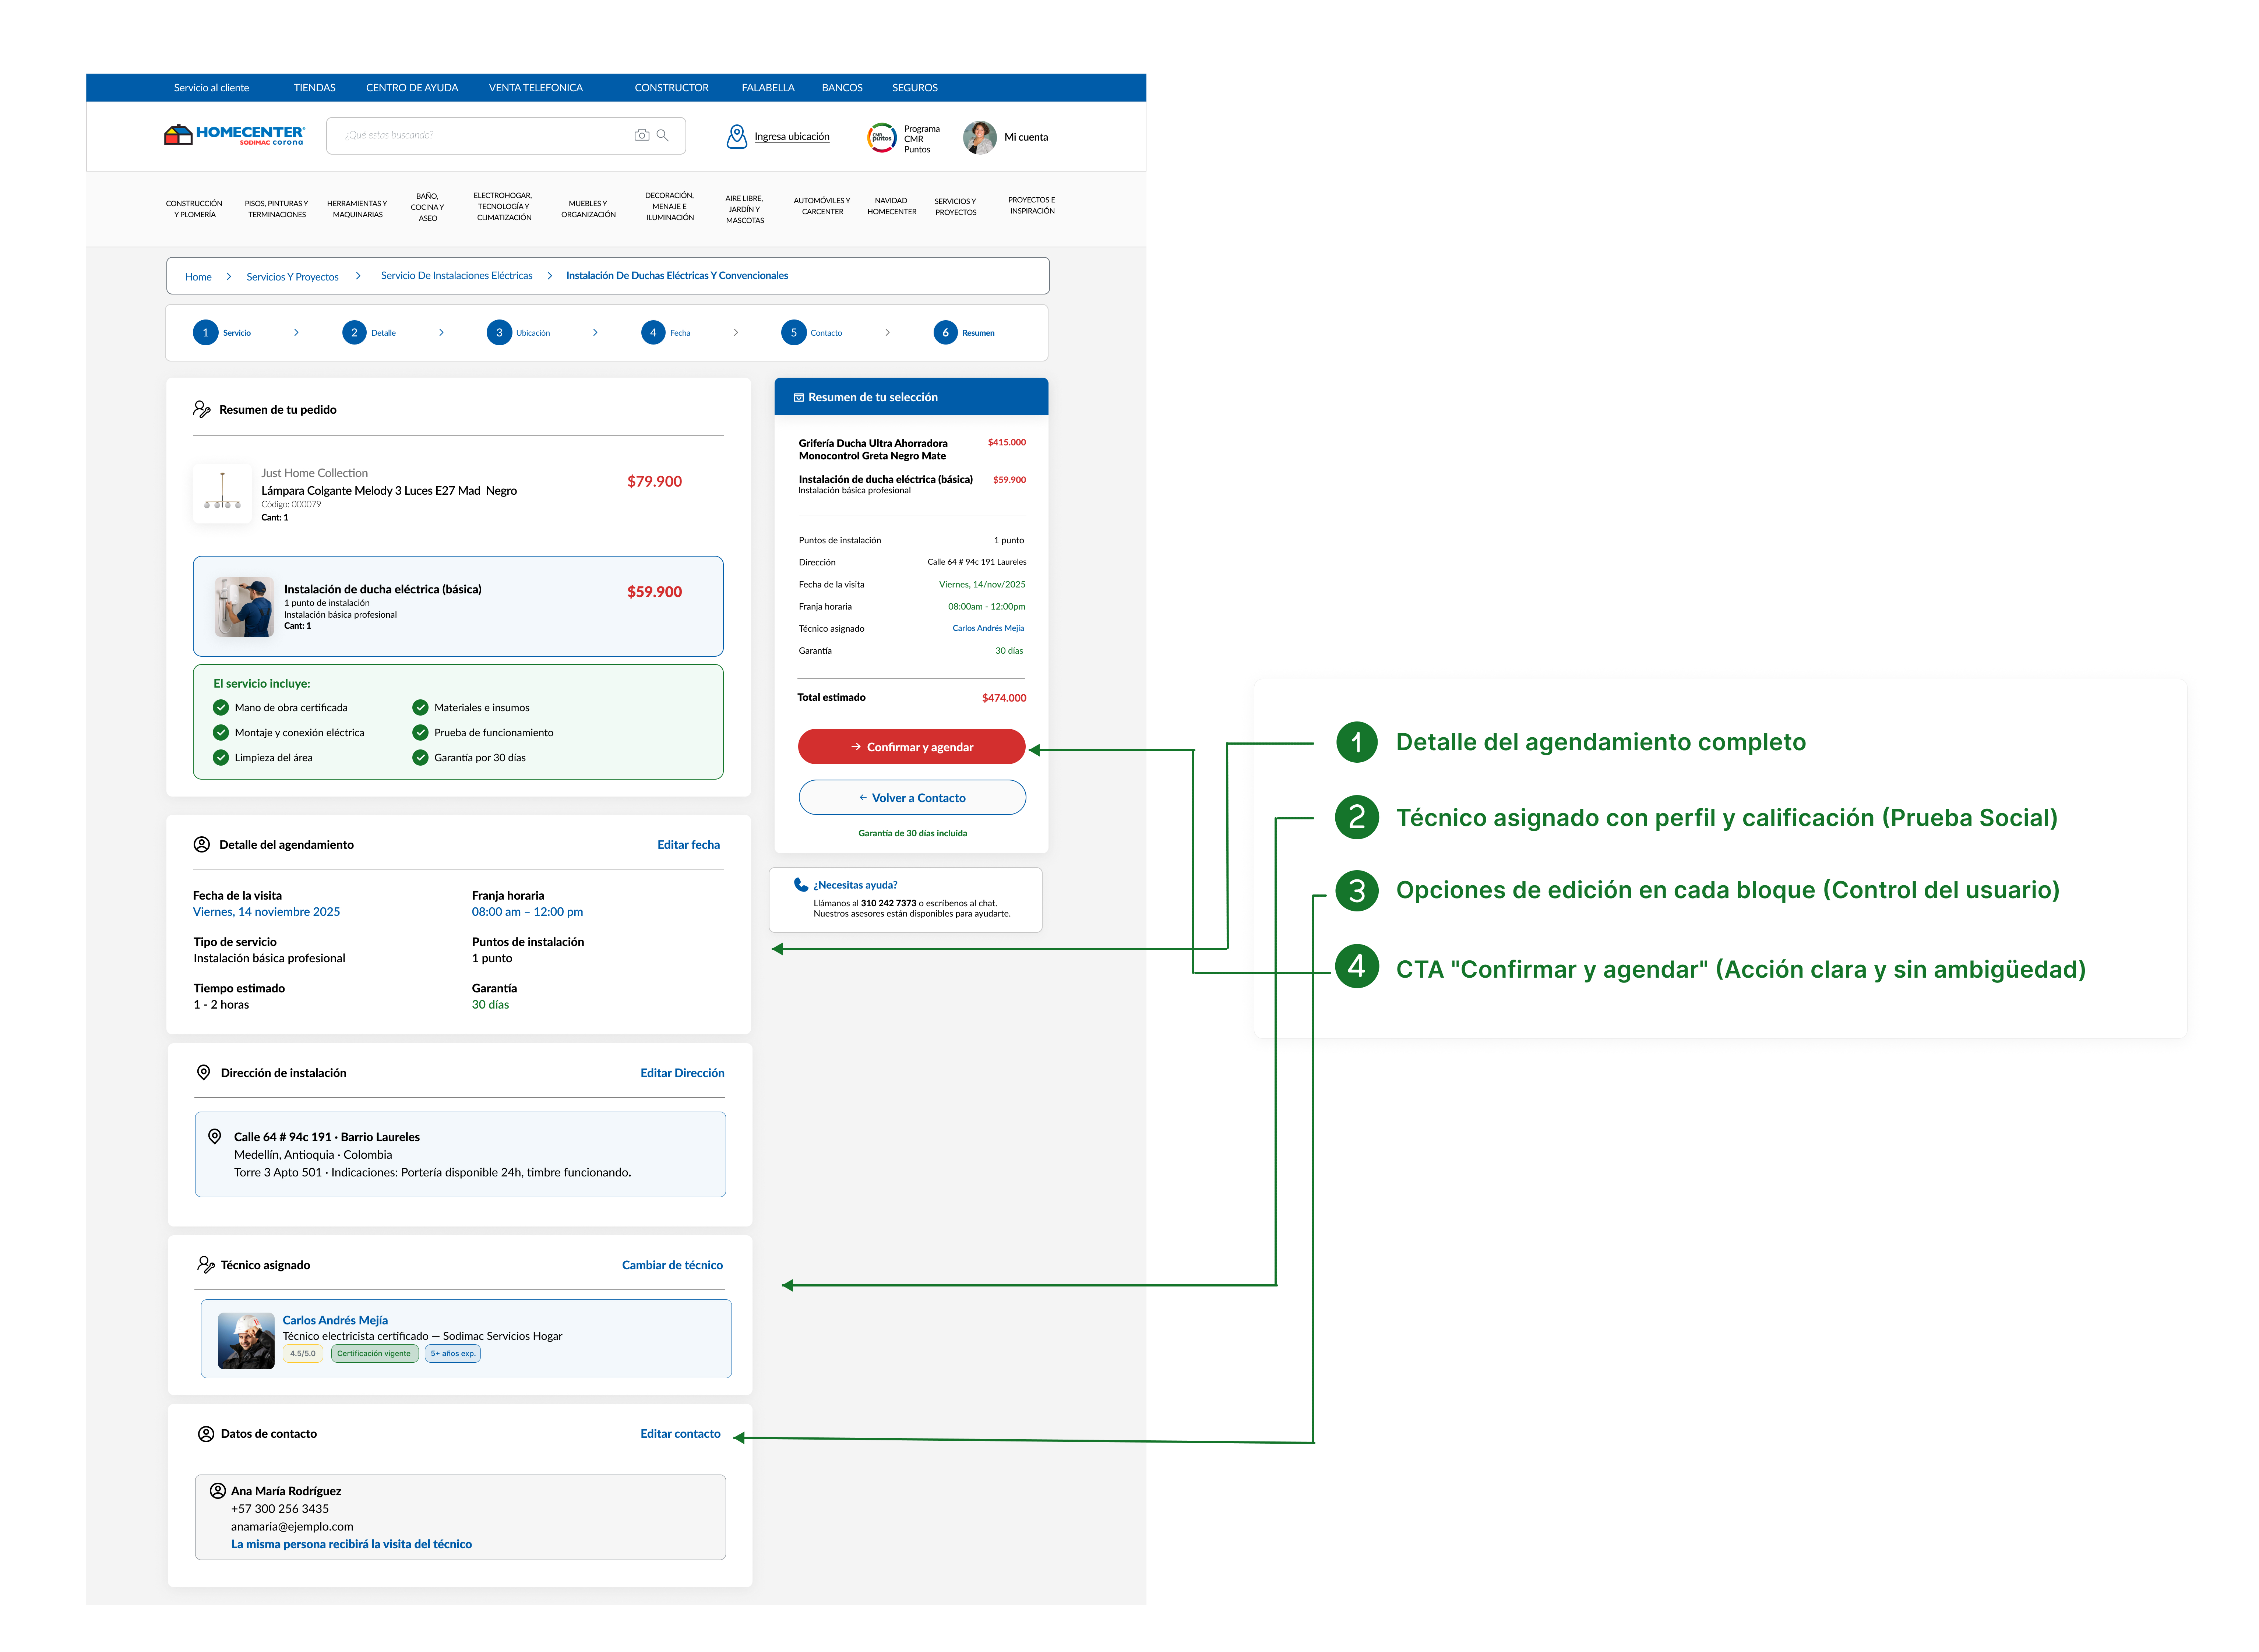
Task: Click the Dirección de instalación pin icon
Action: [x=203, y=1072]
